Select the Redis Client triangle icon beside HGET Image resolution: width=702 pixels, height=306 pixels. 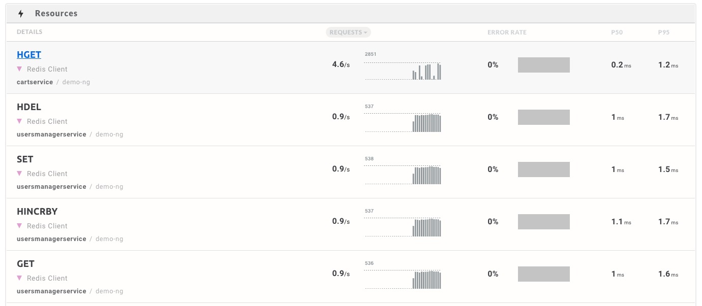(19, 69)
